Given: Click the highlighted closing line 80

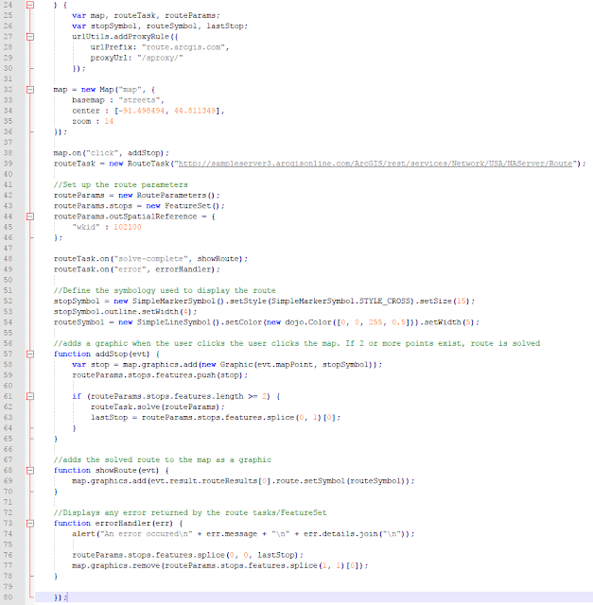Looking at the screenshot, I should point(314,597).
